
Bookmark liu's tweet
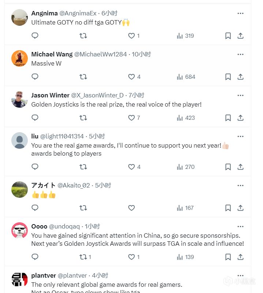click(x=228, y=167)
